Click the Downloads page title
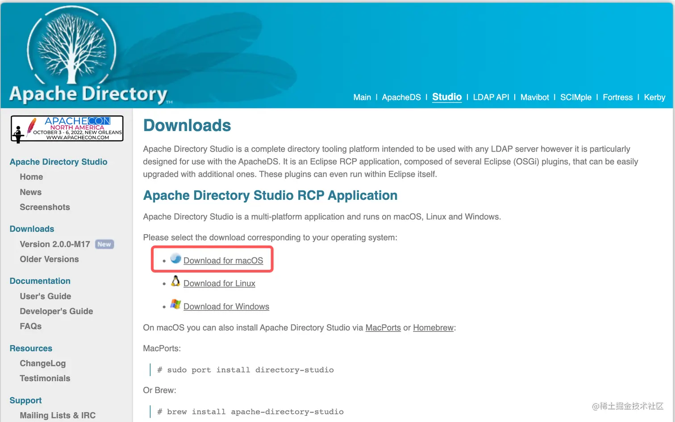Viewport: 675px width, 422px height. 187,125
